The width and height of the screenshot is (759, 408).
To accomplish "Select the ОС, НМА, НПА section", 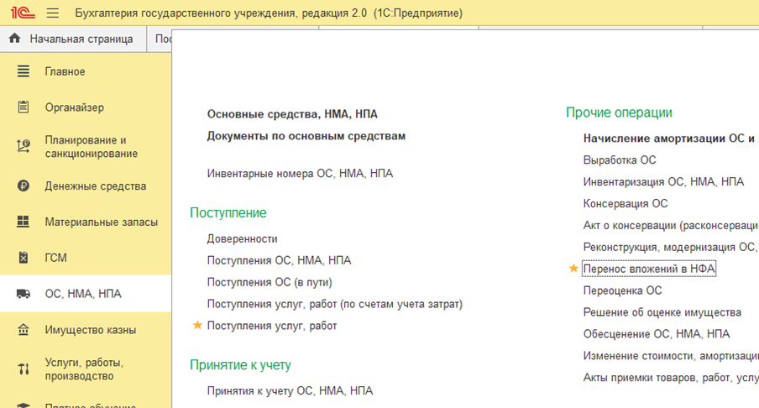I will tap(86, 294).
